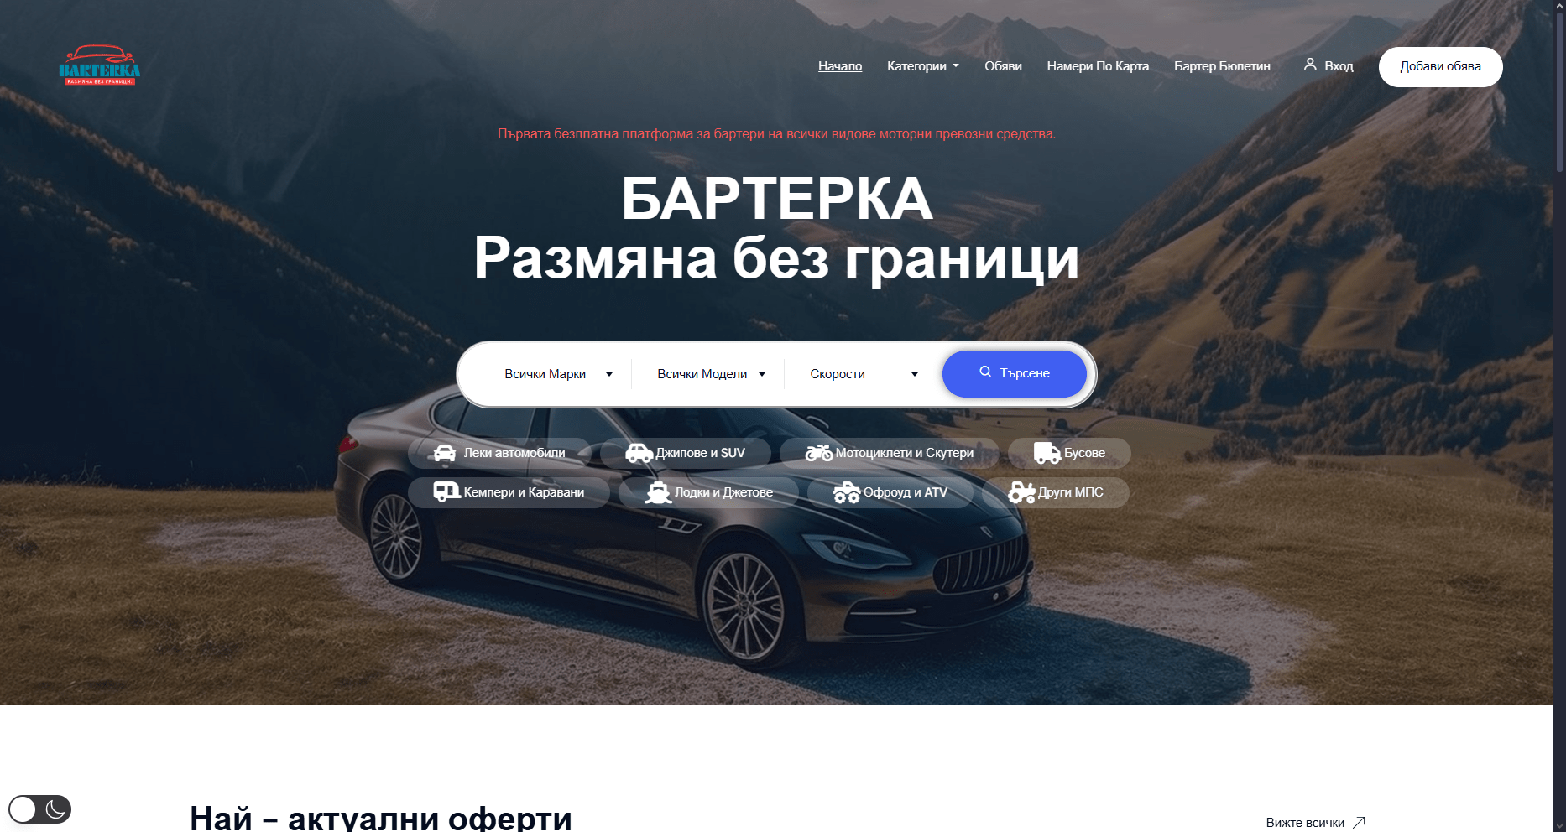Select the Други МПС tractor icon

pos(1021,492)
